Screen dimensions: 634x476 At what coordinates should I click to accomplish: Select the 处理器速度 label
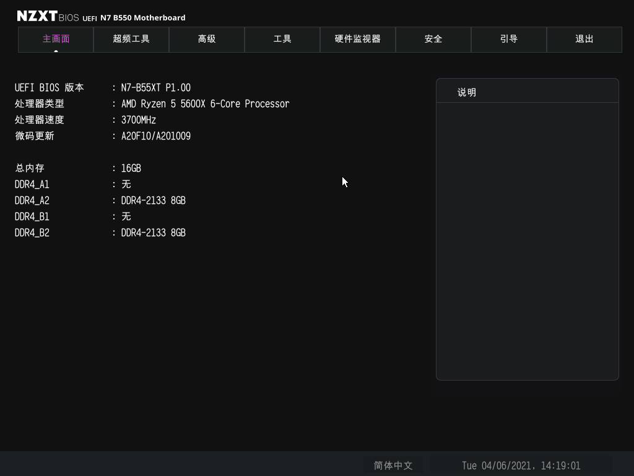pyautogui.click(x=39, y=120)
